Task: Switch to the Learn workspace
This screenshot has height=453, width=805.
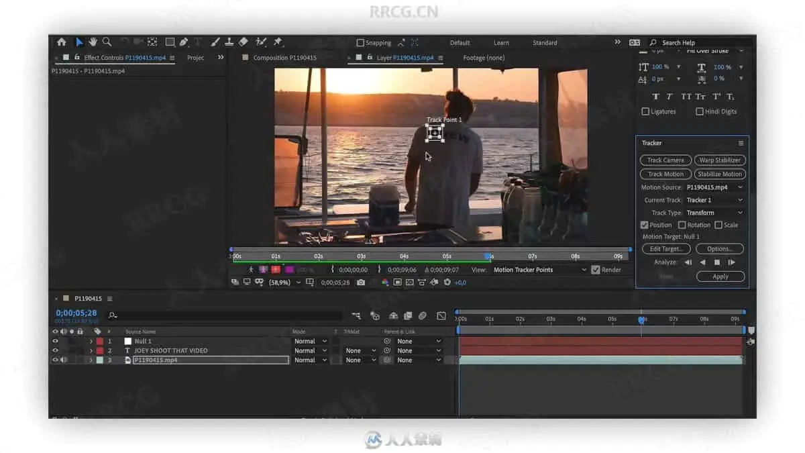Action: point(501,43)
